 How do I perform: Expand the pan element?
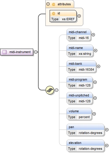(107, 130)
